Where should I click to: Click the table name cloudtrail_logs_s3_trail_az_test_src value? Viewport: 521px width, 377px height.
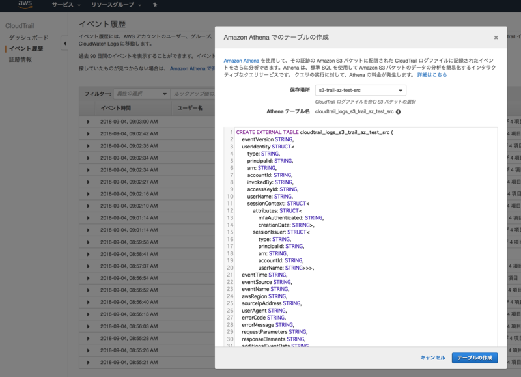(354, 111)
